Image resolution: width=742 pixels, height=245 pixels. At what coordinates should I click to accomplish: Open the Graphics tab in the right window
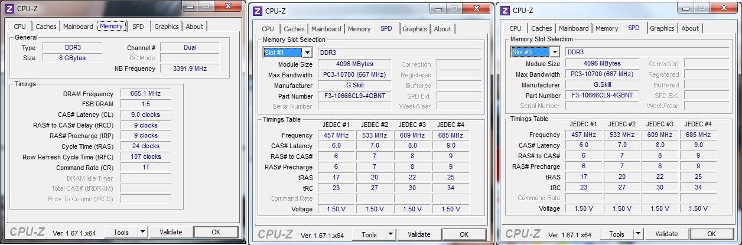662,28
